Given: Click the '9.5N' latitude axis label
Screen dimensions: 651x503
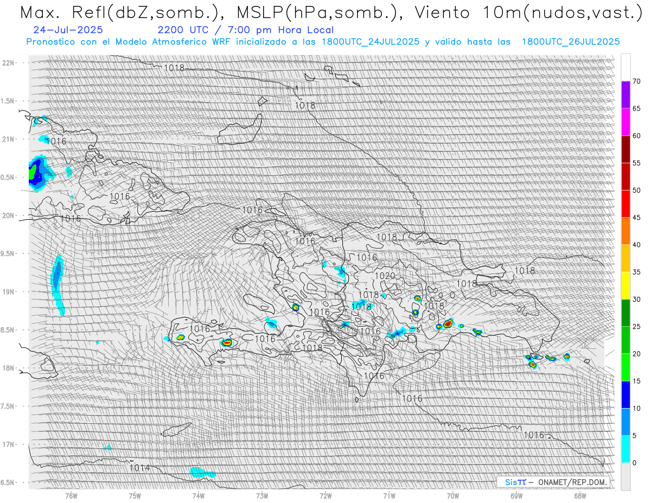Looking at the screenshot, I should click(x=8, y=253).
